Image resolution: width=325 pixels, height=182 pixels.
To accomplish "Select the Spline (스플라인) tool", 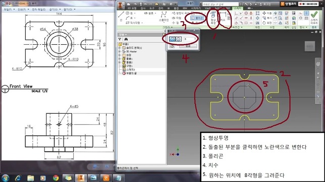I will [164, 17].
